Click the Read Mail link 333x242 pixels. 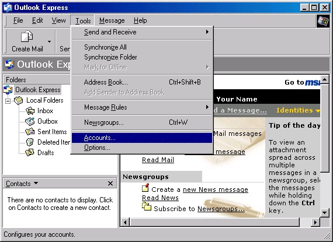[x=158, y=160]
